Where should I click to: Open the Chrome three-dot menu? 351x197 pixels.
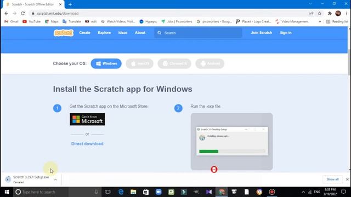click(x=346, y=13)
